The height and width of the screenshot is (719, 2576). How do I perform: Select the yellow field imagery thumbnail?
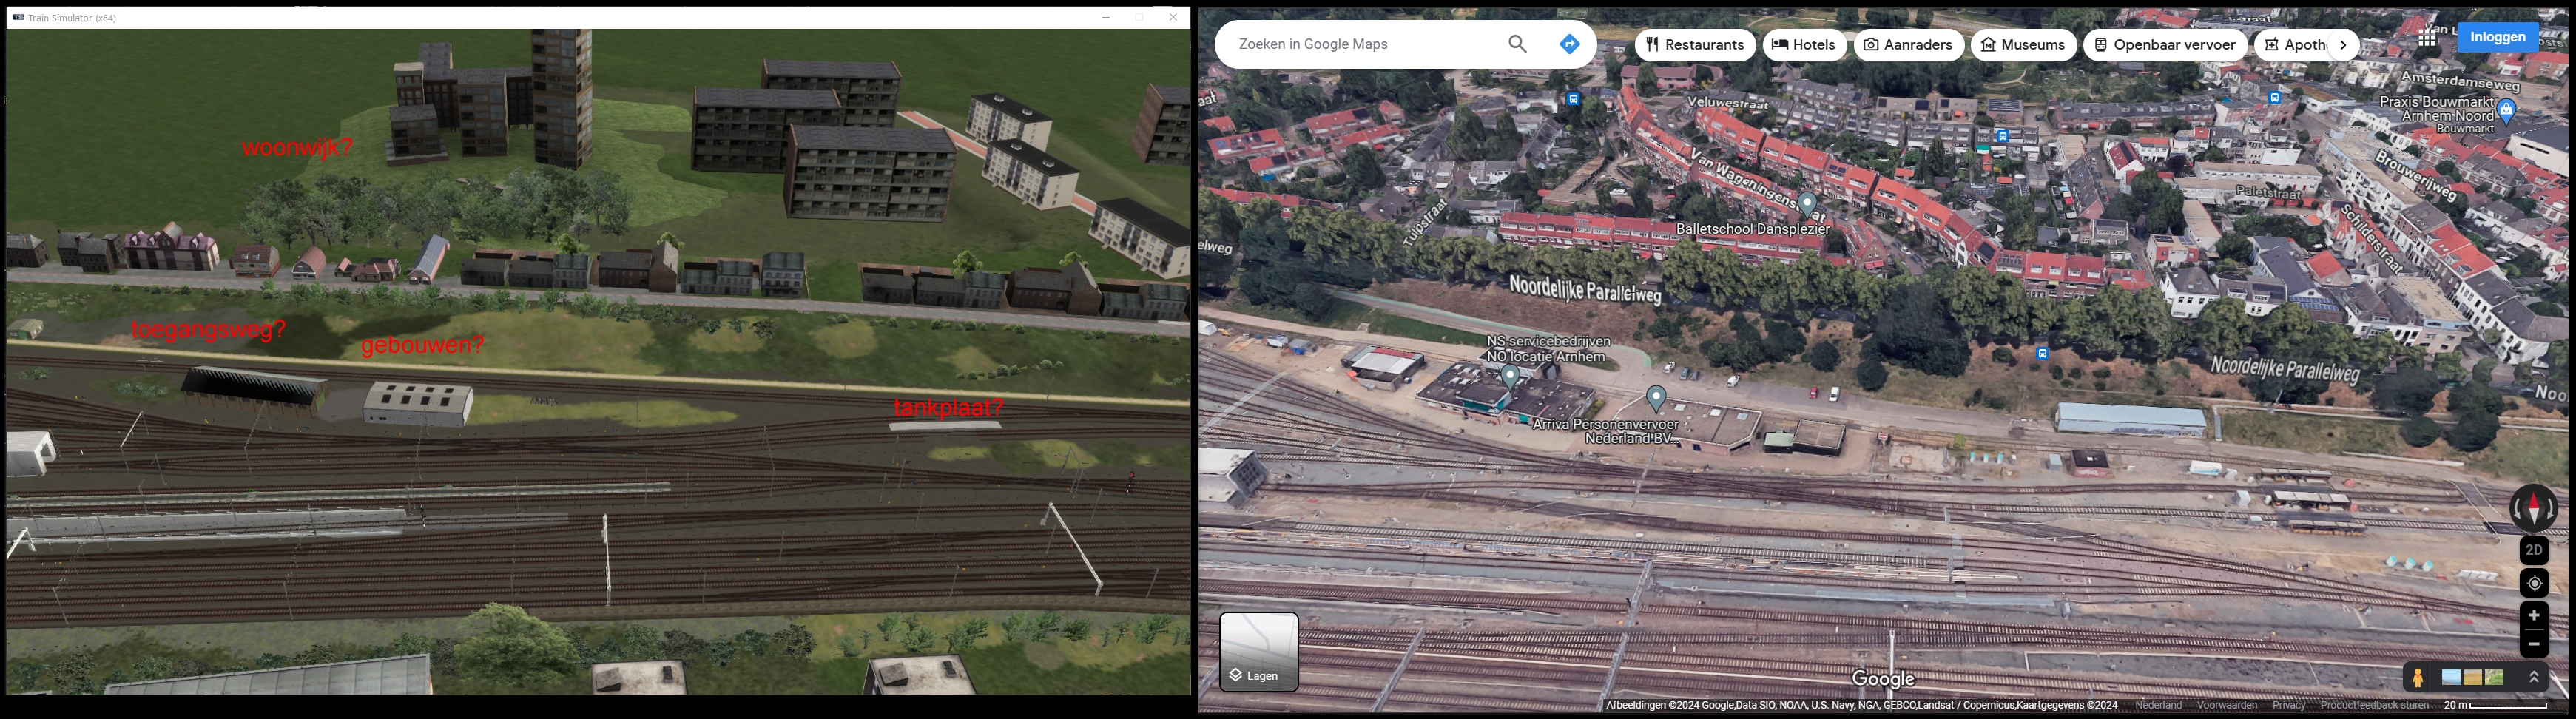pos(2472,678)
